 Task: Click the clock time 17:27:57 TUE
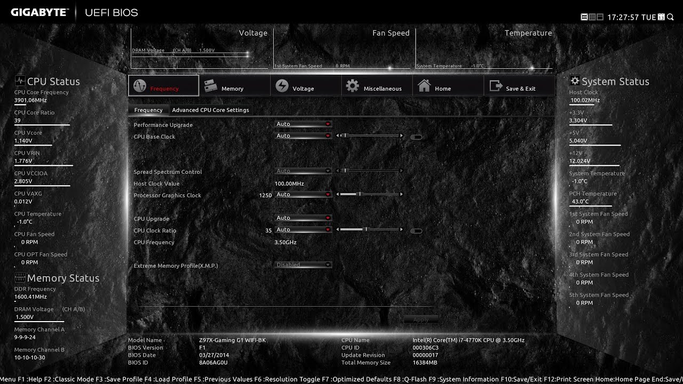pos(632,17)
